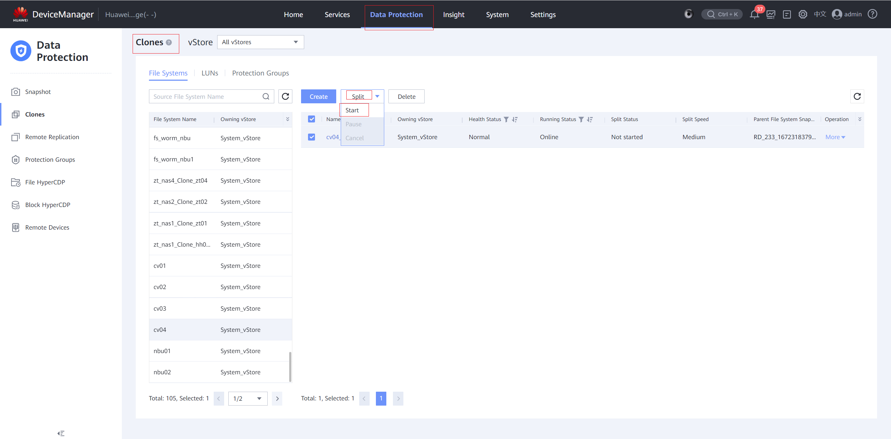
Task: Expand the More operation dropdown
Action: tap(835, 137)
